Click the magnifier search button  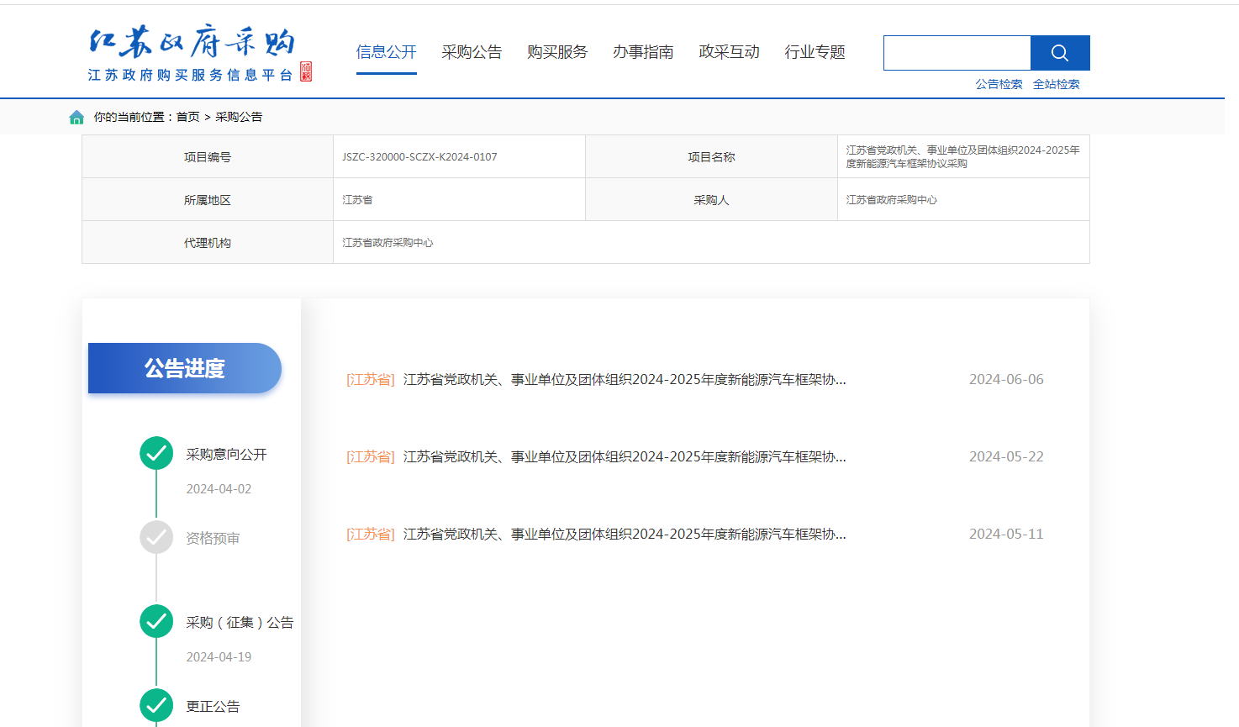pos(1059,53)
